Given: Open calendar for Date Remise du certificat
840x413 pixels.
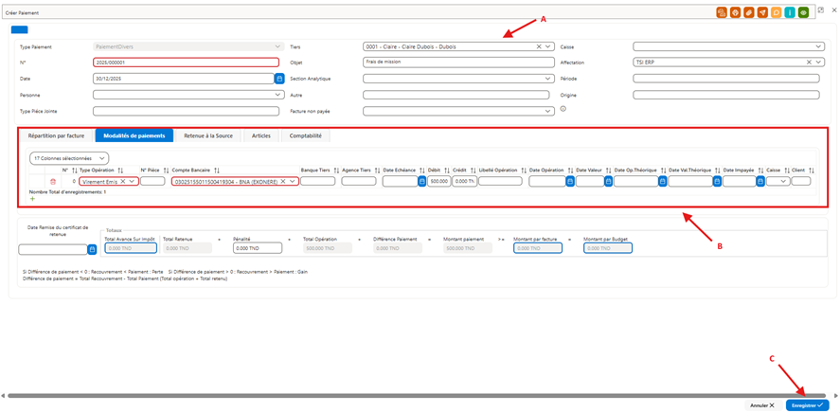Looking at the screenshot, I should [x=92, y=249].
